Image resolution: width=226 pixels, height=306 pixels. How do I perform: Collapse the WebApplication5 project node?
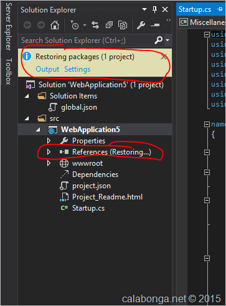coord(38,130)
